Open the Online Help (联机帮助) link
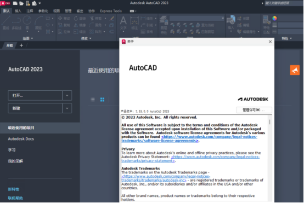304x203 pixels. (15, 198)
